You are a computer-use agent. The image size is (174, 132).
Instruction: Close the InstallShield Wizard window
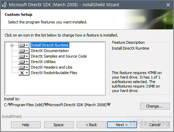point(168,5)
